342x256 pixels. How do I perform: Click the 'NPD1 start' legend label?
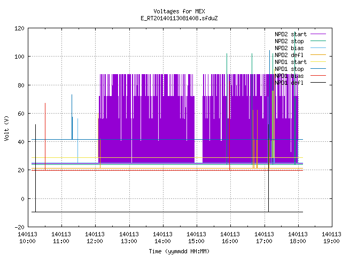click(291, 62)
